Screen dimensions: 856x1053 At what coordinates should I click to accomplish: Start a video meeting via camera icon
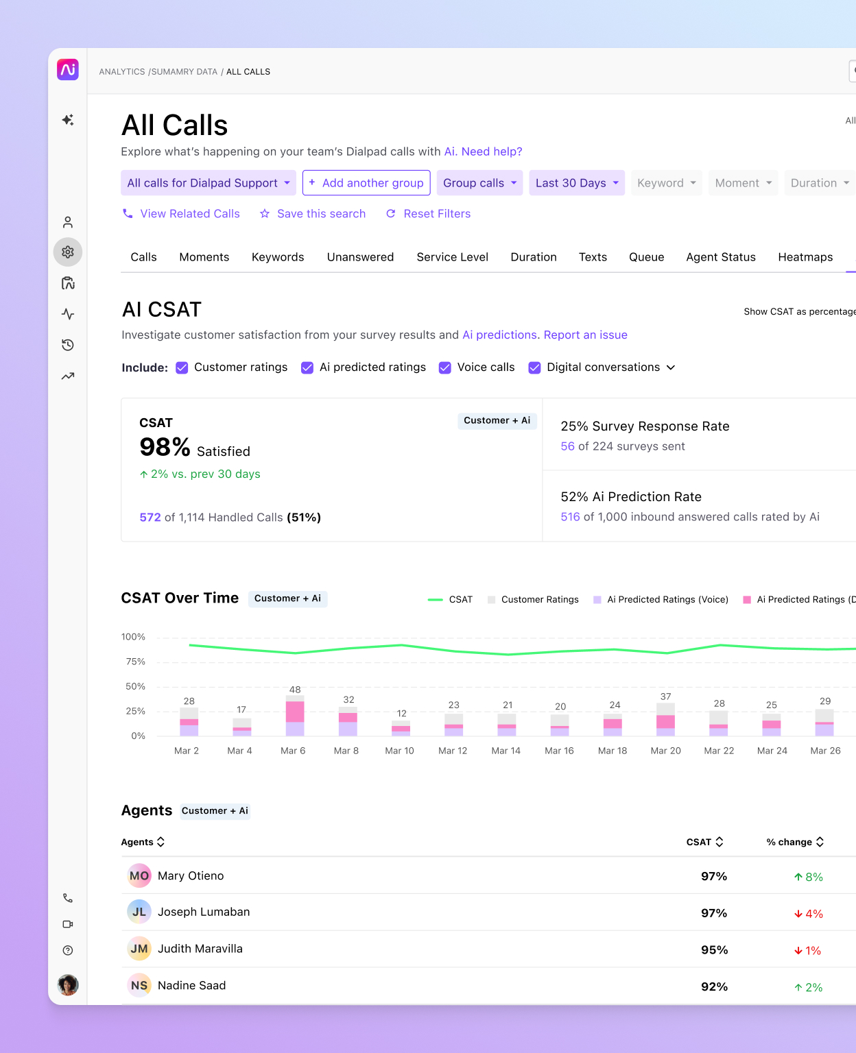67,923
